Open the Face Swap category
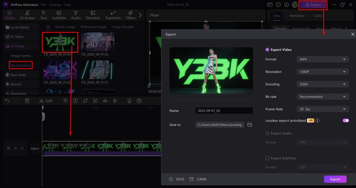 [22, 74]
